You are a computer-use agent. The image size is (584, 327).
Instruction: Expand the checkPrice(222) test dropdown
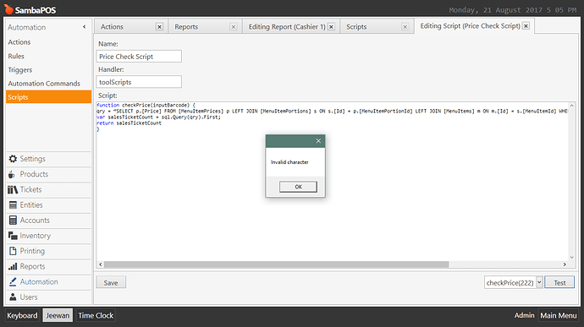[539, 282]
